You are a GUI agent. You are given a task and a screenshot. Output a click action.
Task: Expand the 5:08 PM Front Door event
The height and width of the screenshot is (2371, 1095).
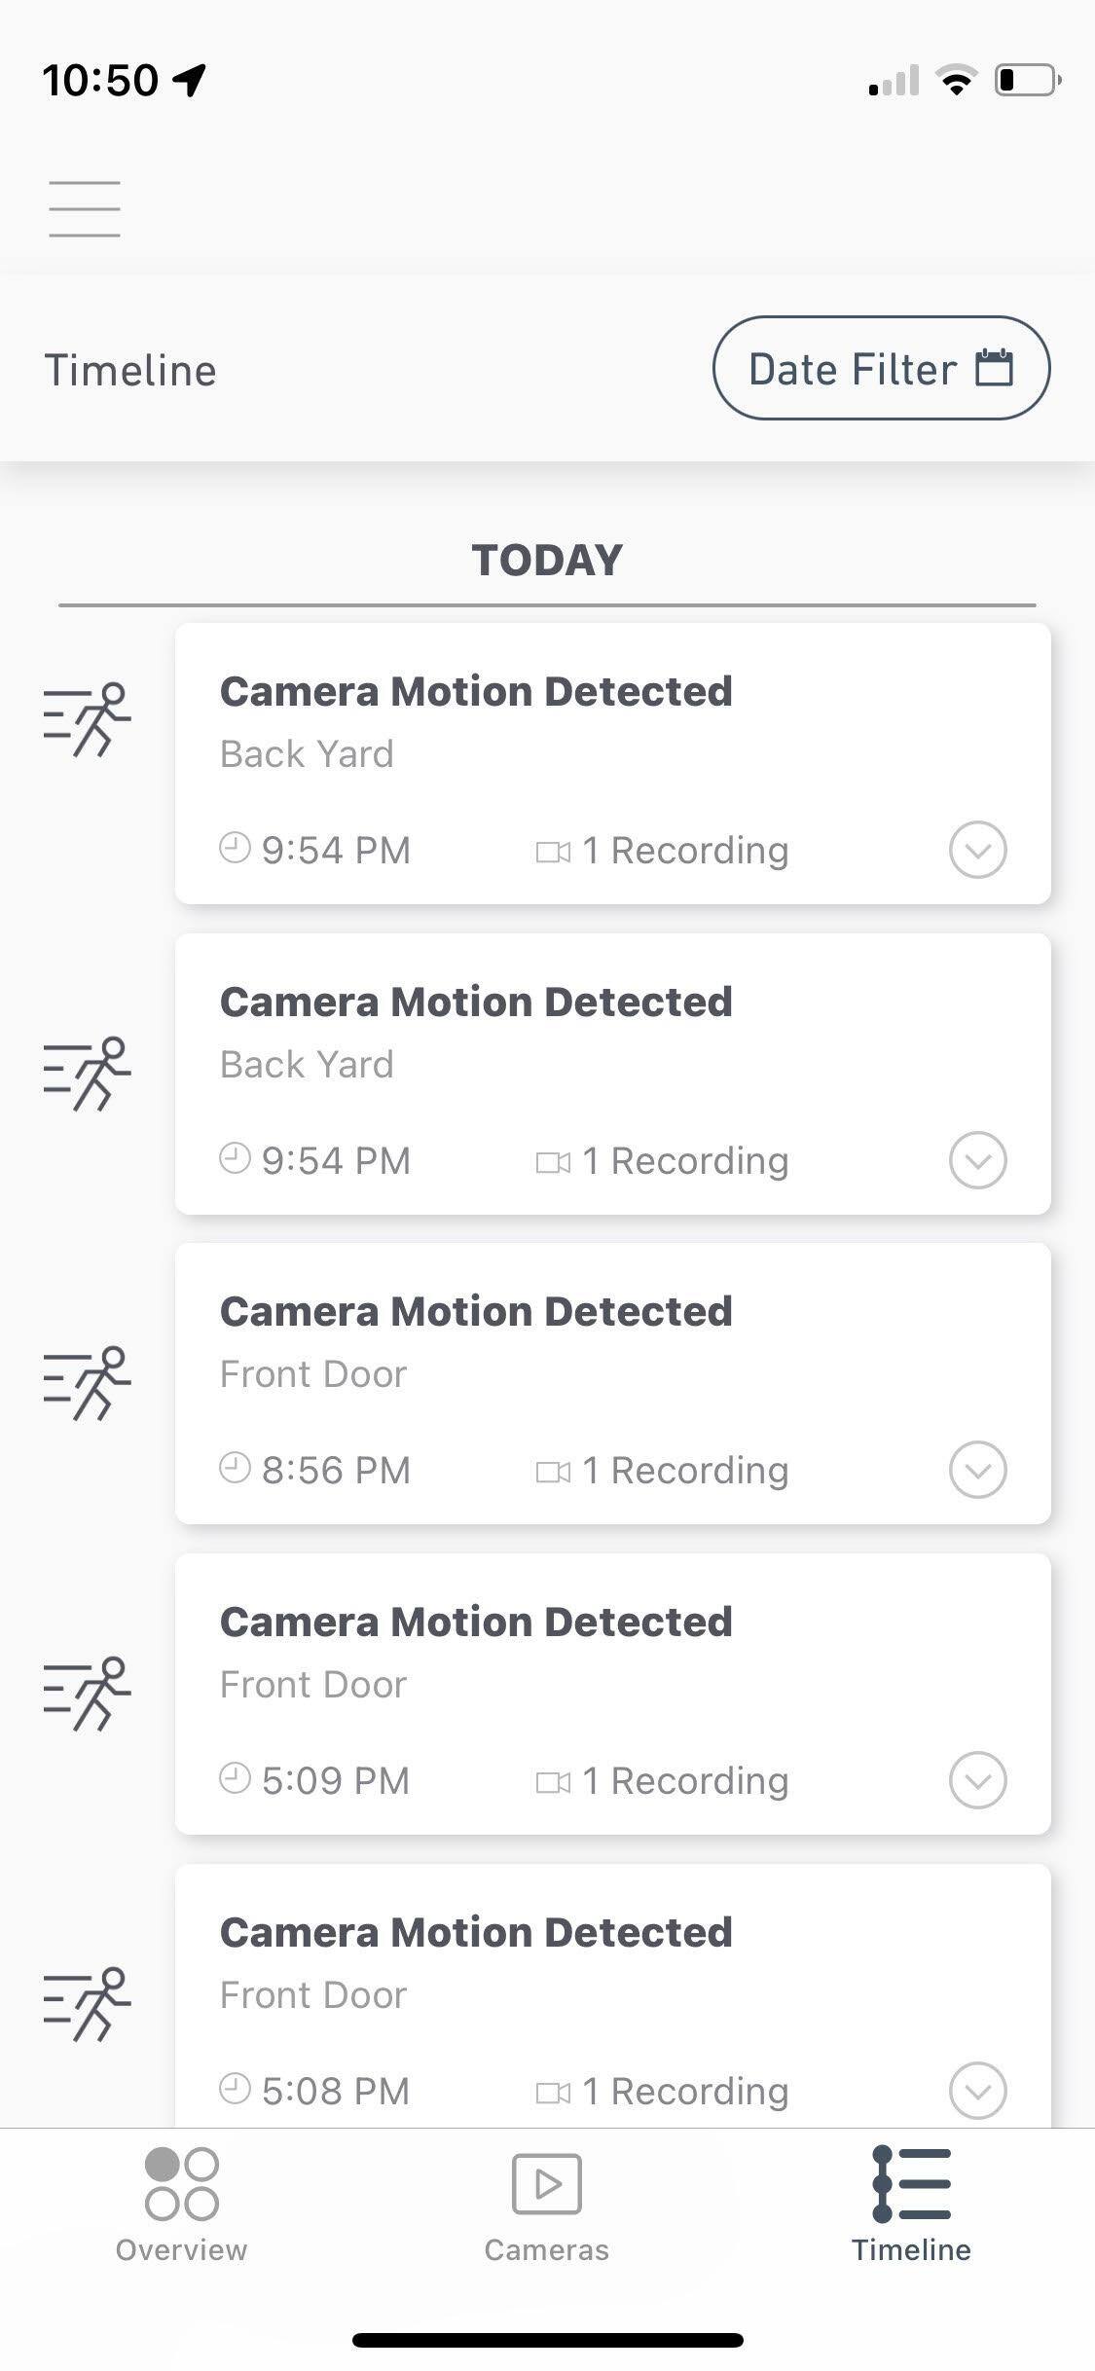pyautogui.click(x=977, y=2090)
